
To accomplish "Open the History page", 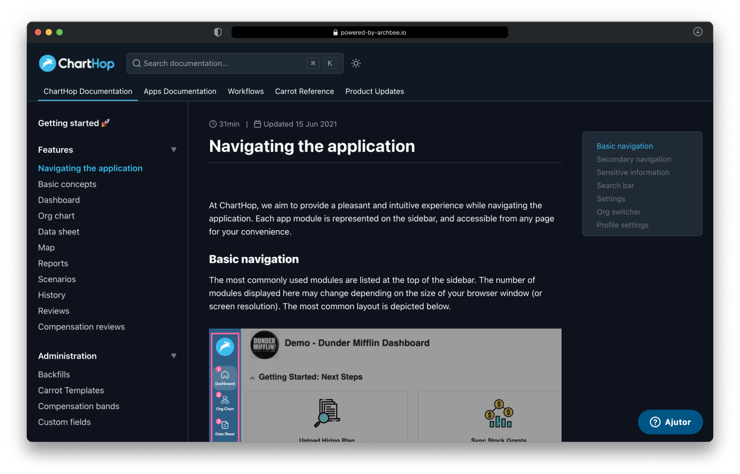I will [x=51, y=295].
